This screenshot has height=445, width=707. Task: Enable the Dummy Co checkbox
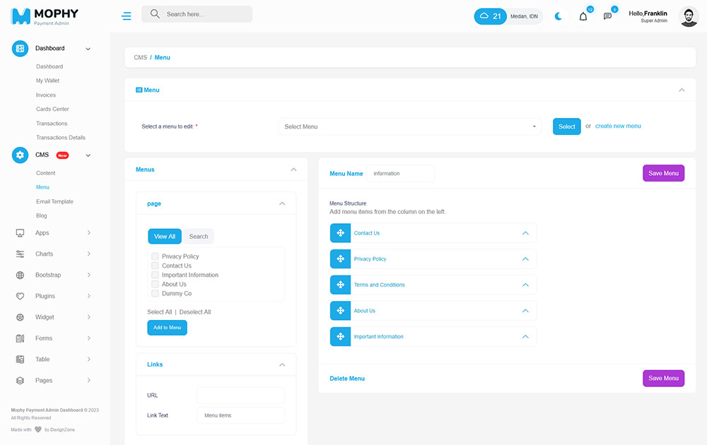155,293
